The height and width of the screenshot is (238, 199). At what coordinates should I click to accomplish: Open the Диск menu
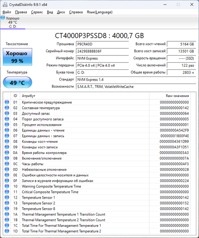(x=61, y=12)
